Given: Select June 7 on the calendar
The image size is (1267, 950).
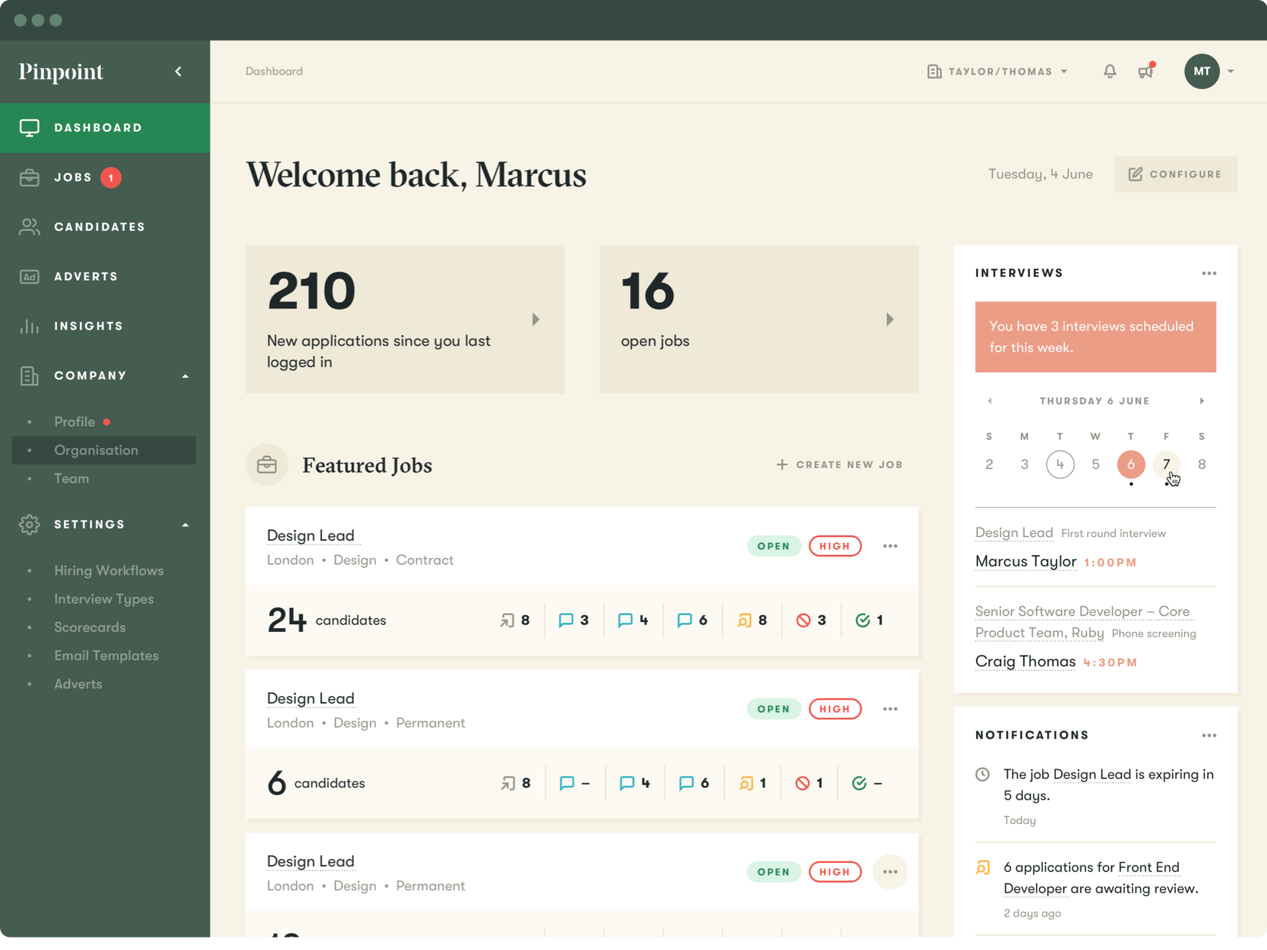Looking at the screenshot, I should pyautogui.click(x=1166, y=464).
